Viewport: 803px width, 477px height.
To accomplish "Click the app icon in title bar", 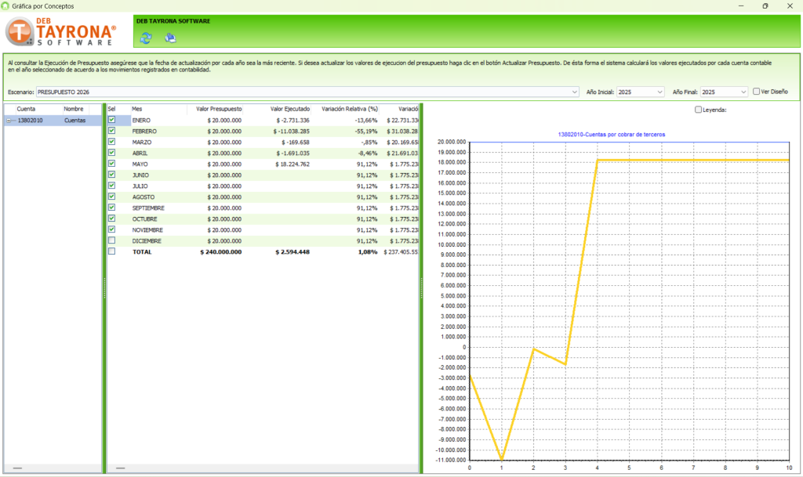I will [6, 5].
